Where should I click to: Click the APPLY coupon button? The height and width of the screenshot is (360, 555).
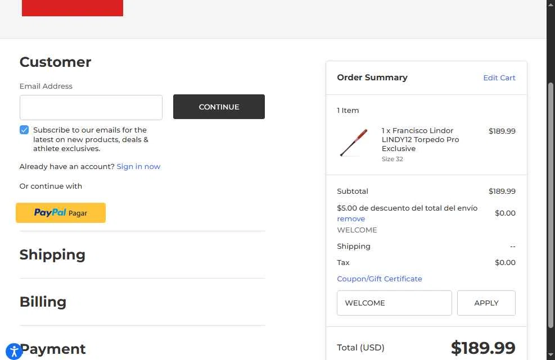[486, 303]
